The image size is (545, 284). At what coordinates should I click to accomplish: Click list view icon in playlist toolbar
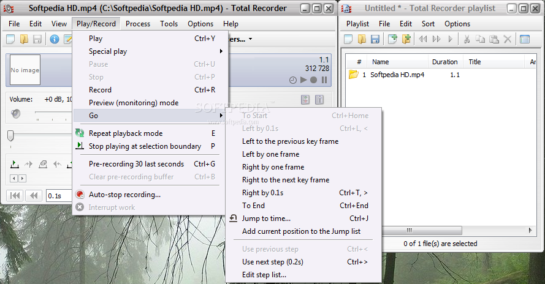pos(525,39)
